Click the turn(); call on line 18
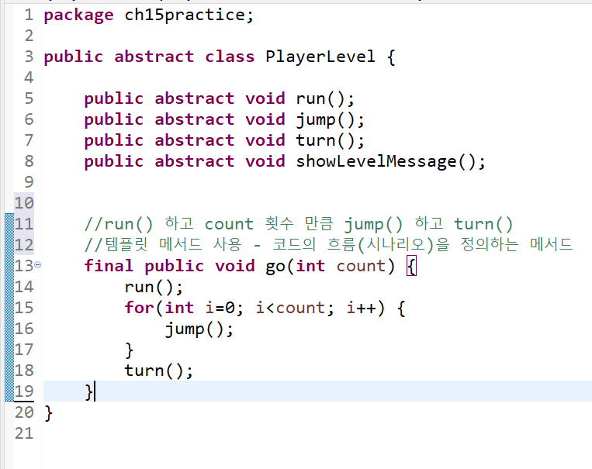The width and height of the screenshot is (592, 469). click(158, 371)
